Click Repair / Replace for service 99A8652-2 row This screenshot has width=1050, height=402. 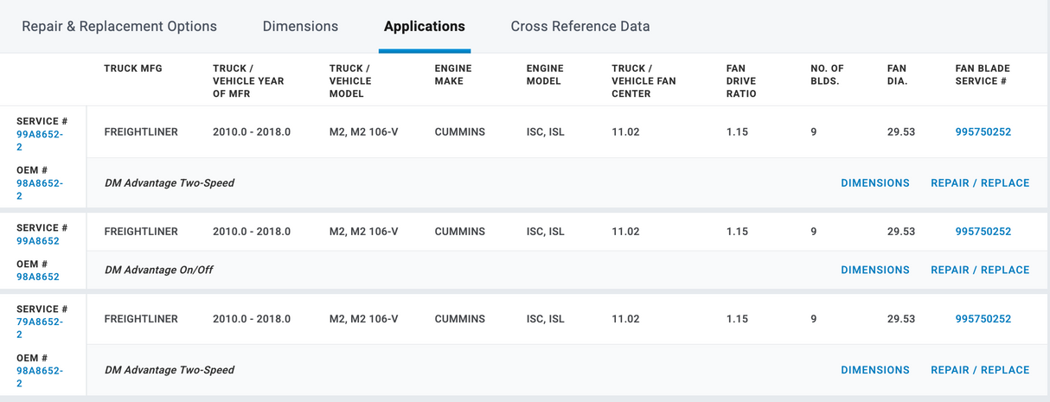[x=979, y=183]
